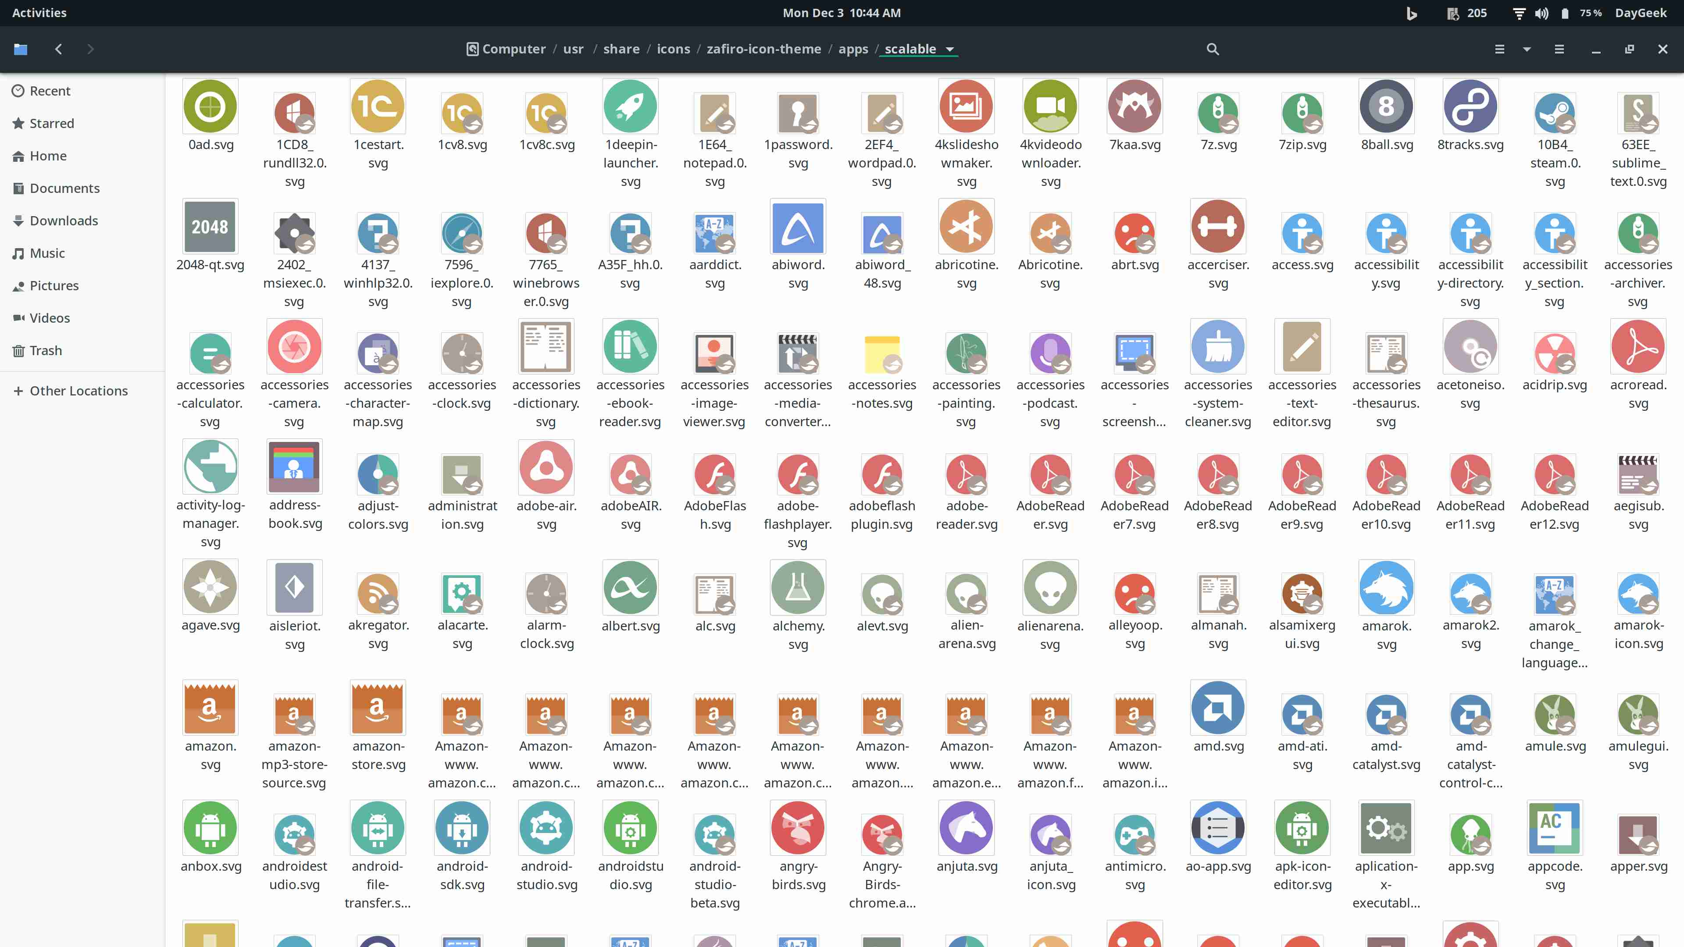1684x947 pixels.
Task: Select the abiword.svg icon
Action: pos(798,227)
